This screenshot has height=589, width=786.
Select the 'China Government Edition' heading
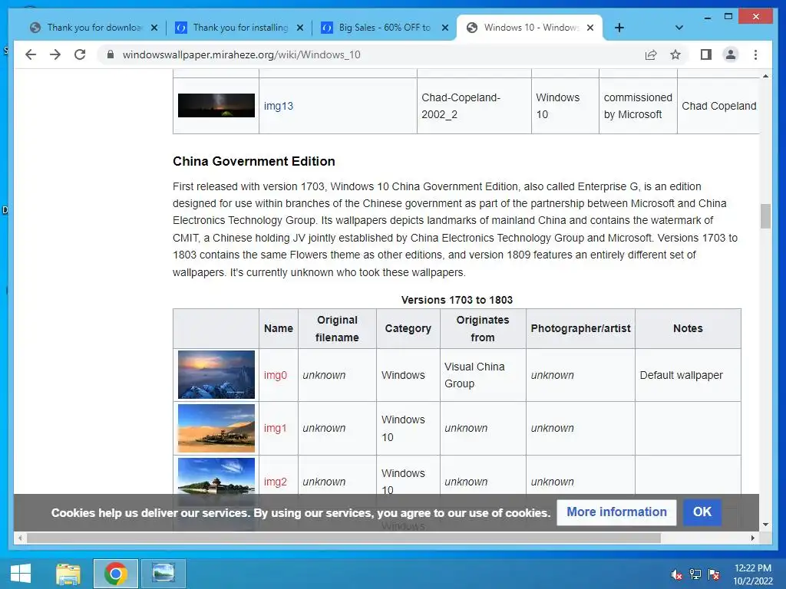(x=253, y=161)
